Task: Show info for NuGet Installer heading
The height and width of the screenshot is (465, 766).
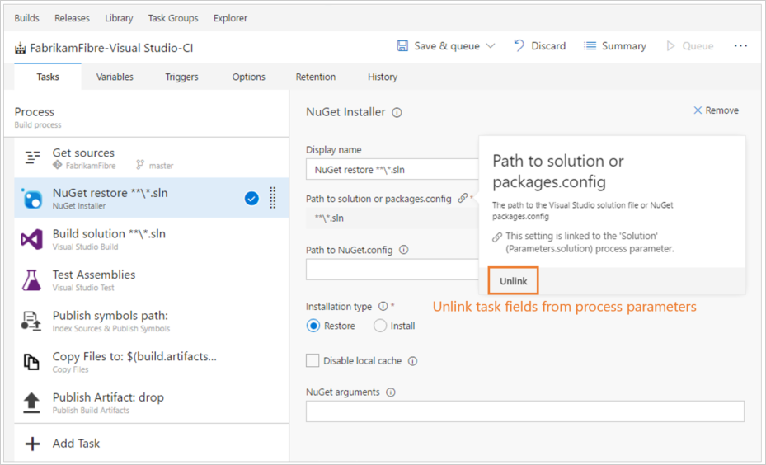Action: (x=397, y=113)
